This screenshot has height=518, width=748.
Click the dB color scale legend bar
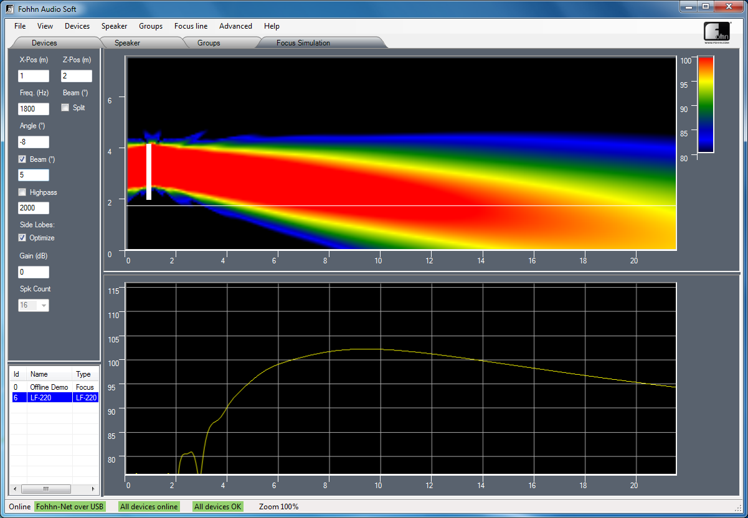(x=706, y=104)
